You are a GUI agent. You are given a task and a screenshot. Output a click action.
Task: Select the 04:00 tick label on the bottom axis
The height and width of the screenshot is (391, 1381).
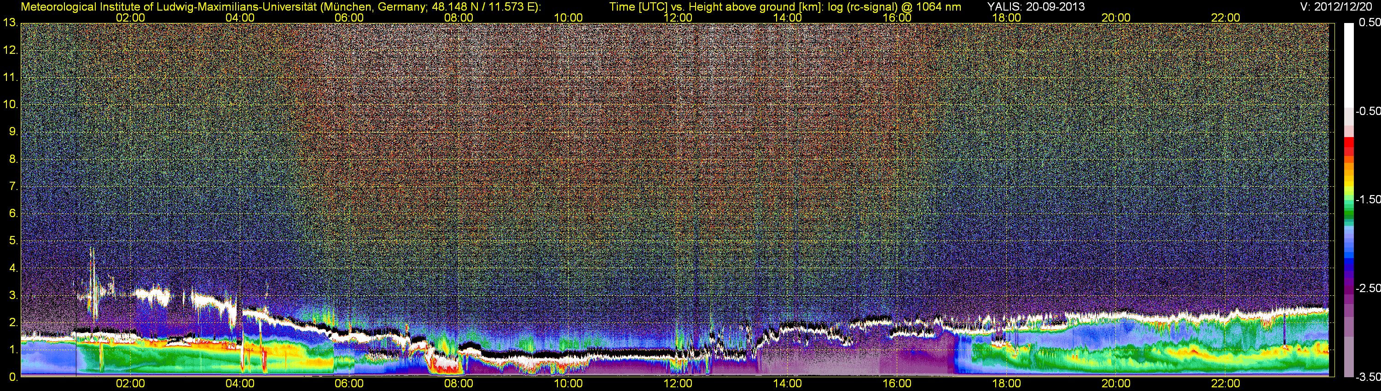[x=240, y=384]
